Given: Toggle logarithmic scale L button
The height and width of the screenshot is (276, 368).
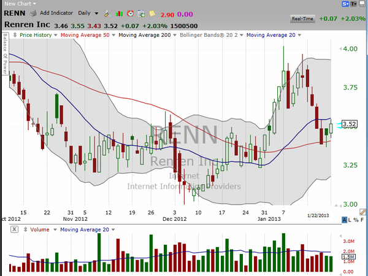Looking at the screenshot, I should click(x=350, y=220).
